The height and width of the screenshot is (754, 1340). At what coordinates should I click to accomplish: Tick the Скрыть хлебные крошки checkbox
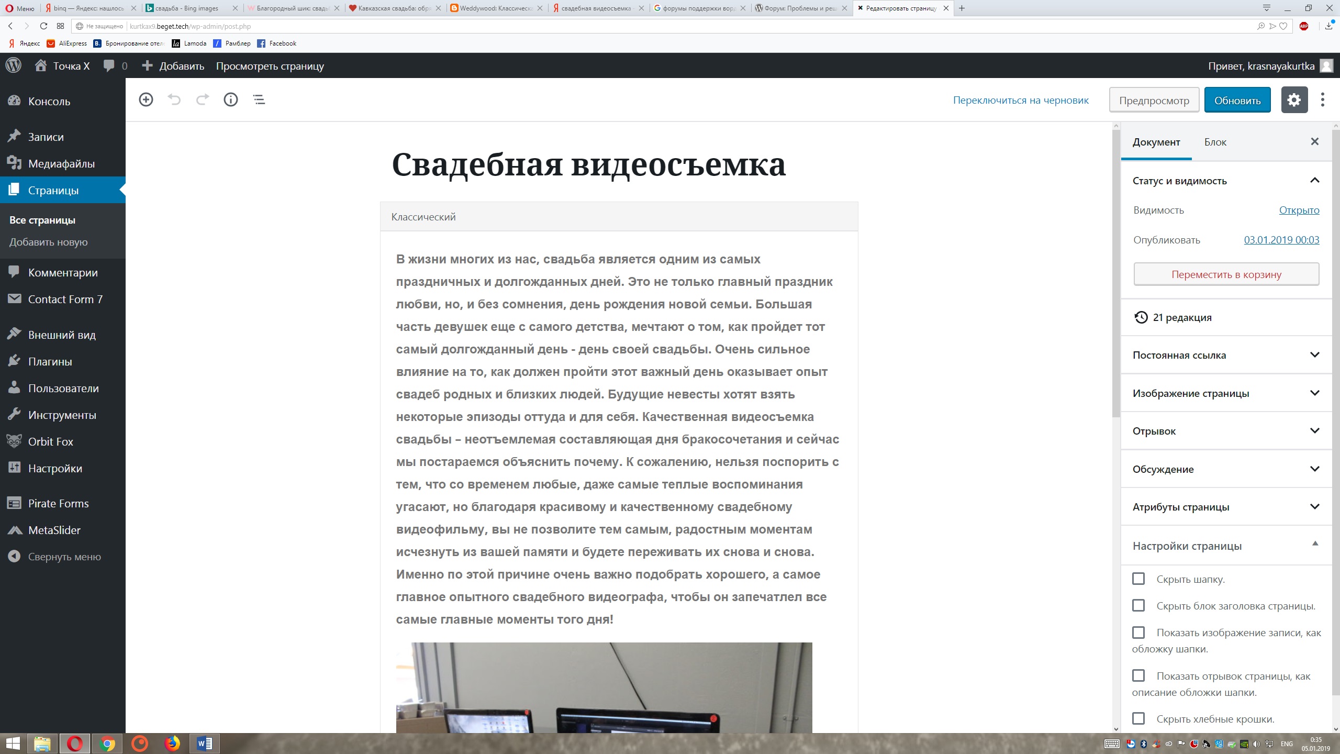click(1138, 718)
